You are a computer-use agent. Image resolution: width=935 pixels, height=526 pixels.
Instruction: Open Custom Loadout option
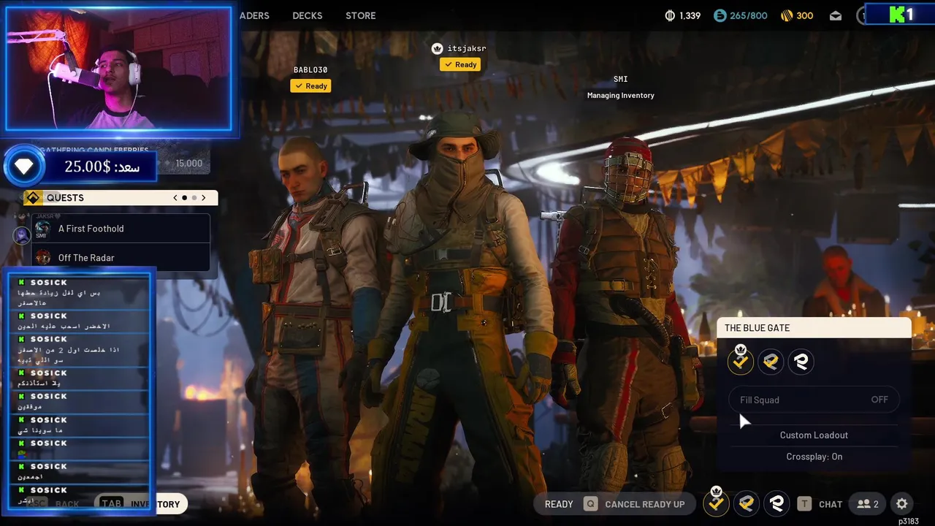click(x=814, y=435)
